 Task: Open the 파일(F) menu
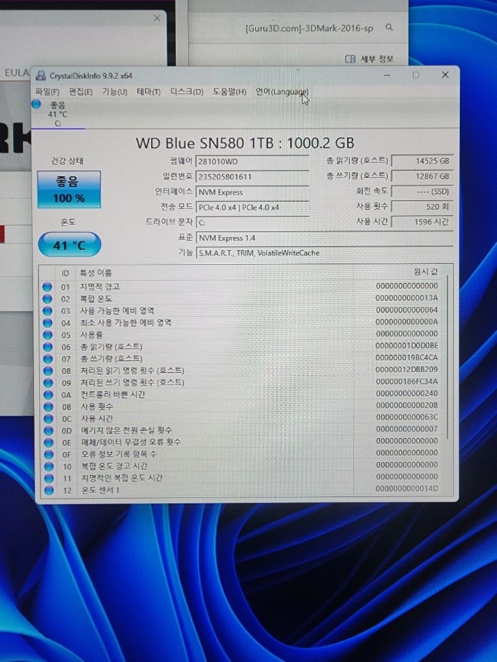pyautogui.click(x=47, y=91)
